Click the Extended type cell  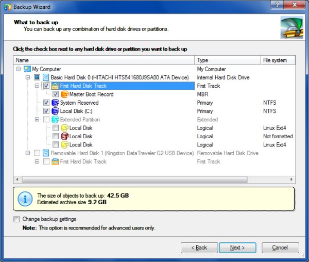tap(208, 120)
